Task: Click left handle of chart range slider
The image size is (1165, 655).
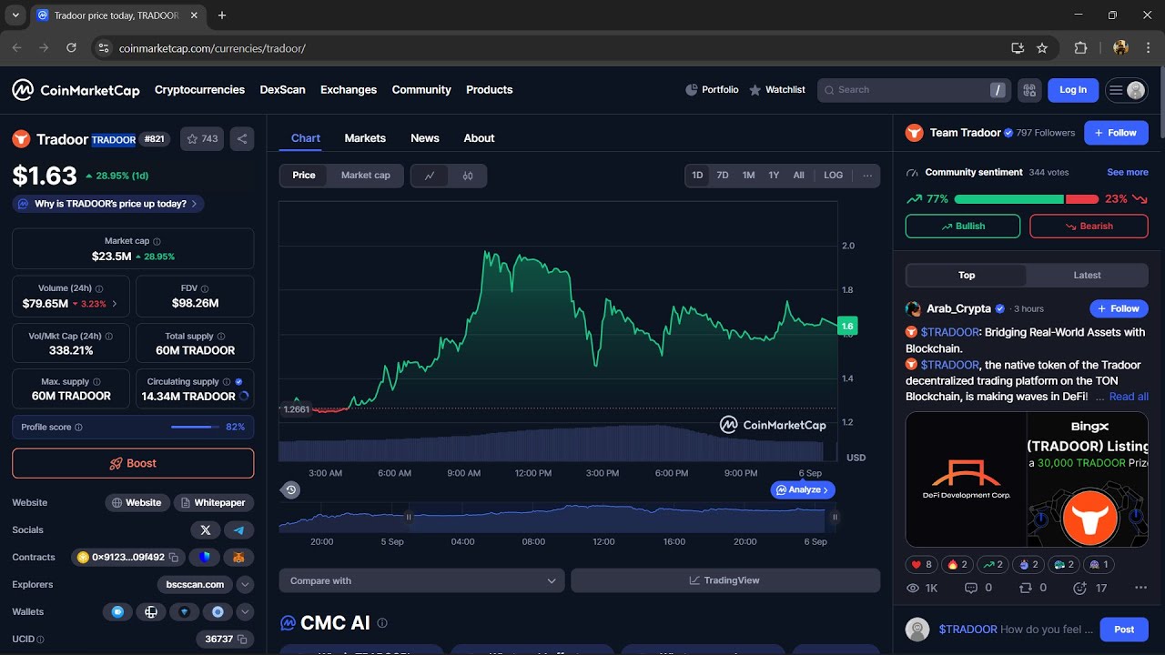Action: [408, 517]
